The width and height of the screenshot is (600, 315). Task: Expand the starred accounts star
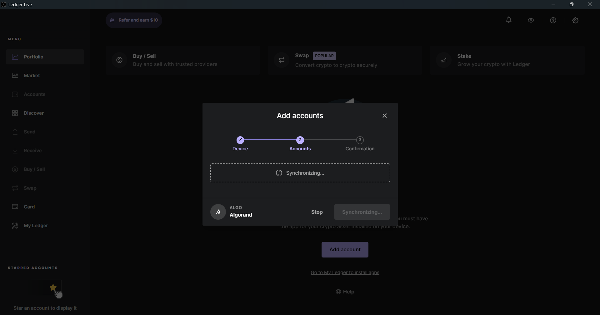click(x=53, y=287)
